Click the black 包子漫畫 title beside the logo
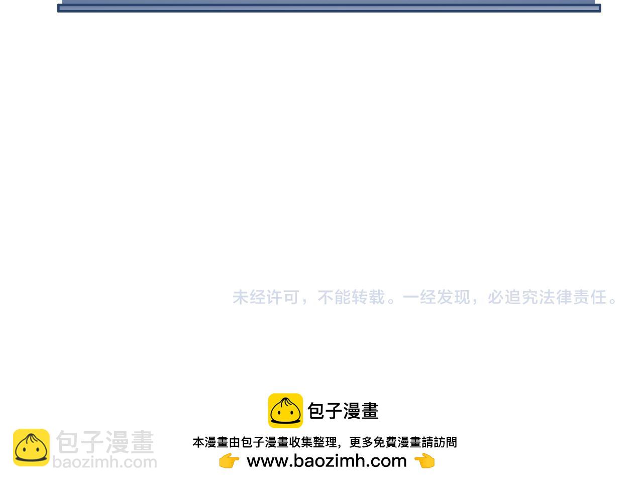 343,411
